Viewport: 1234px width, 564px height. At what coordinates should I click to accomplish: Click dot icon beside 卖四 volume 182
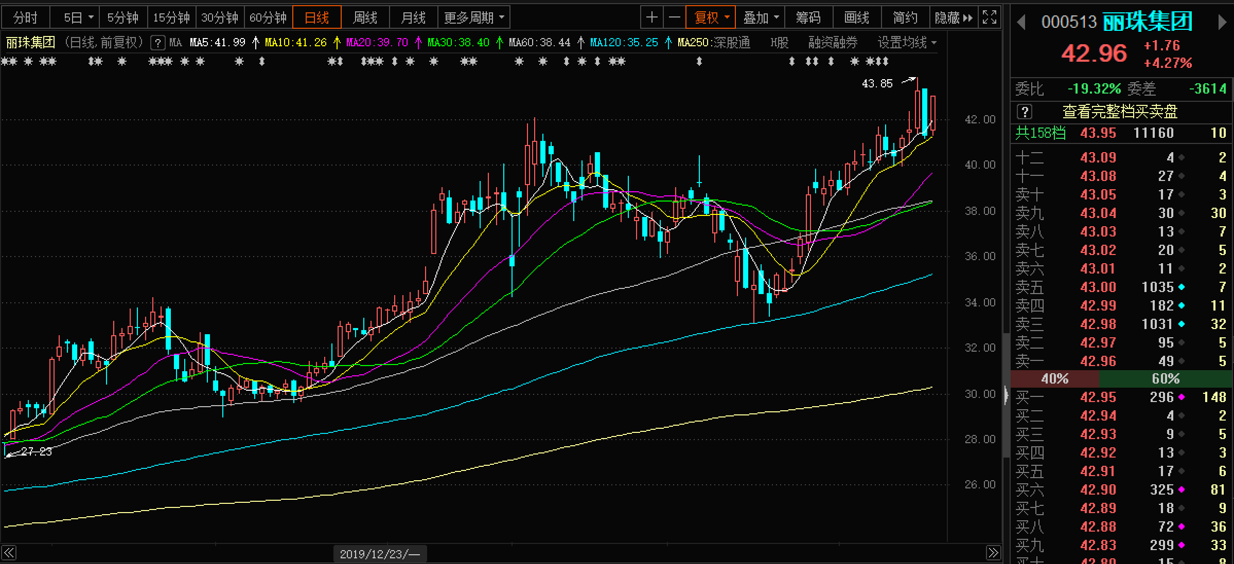(x=1182, y=305)
